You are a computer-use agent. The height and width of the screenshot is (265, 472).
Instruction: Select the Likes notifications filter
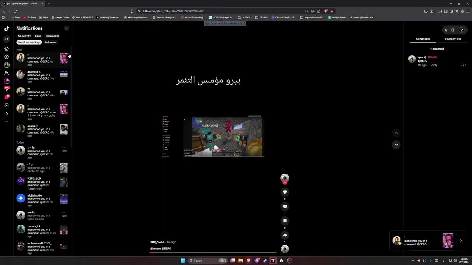[38, 36]
